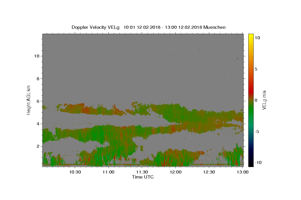
Task: Click the yellow top of the colorbar
Action: 251,36
